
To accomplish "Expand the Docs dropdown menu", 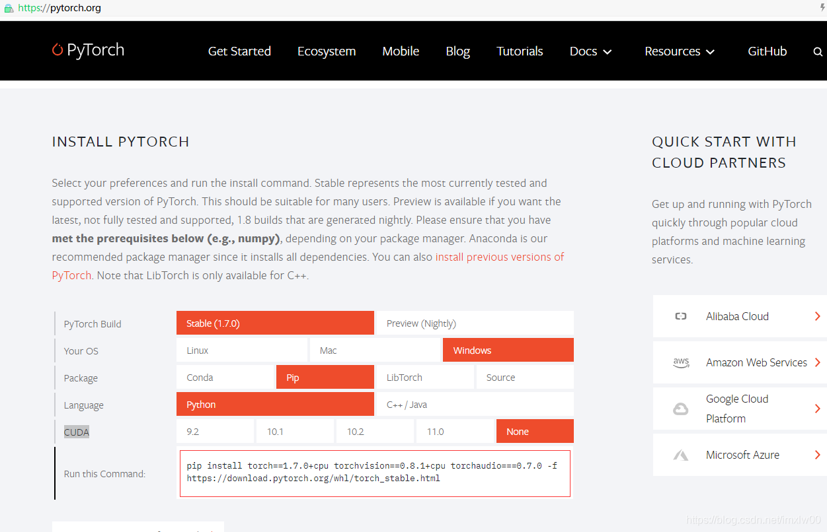I will pyautogui.click(x=590, y=51).
